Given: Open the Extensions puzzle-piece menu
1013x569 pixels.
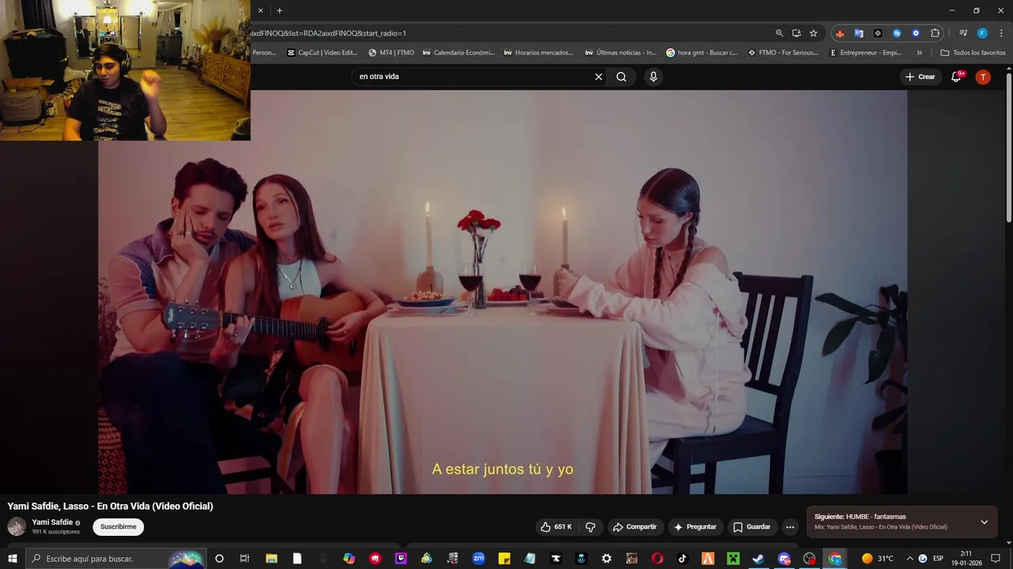Looking at the screenshot, I should (935, 33).
